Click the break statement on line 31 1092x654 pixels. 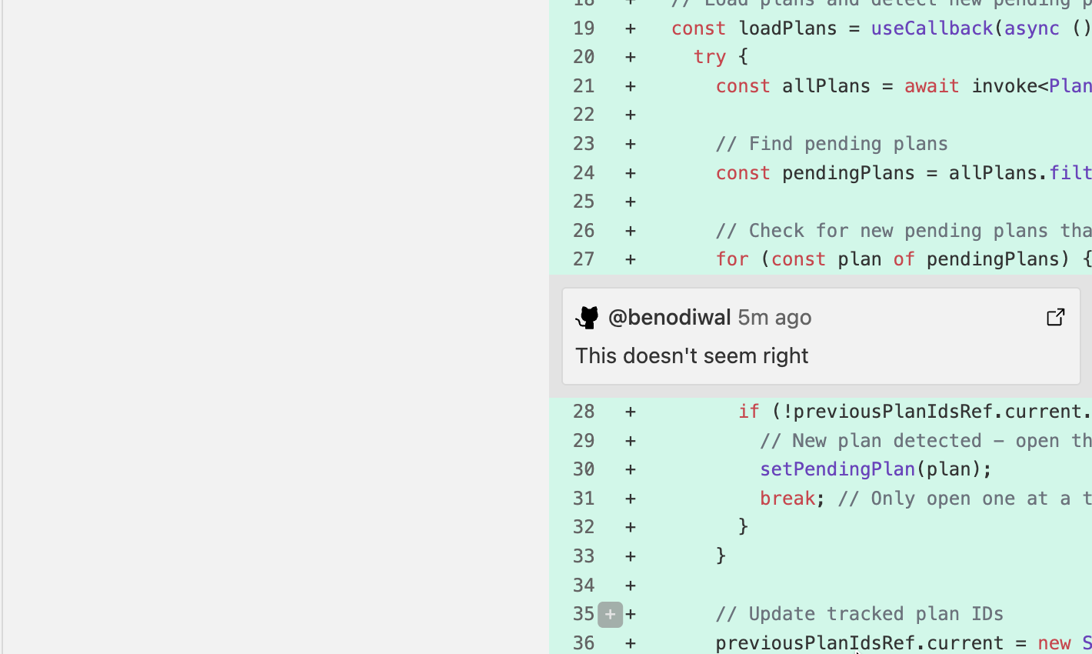click(787, 498)
